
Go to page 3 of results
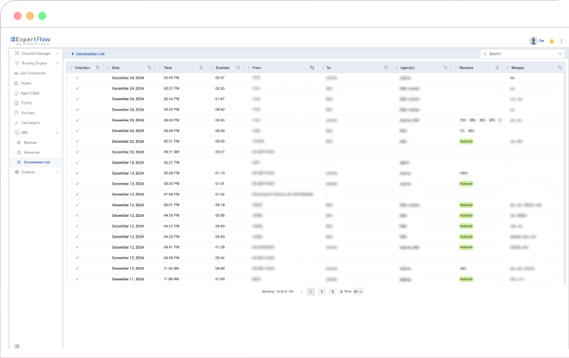tap(332, 292)
